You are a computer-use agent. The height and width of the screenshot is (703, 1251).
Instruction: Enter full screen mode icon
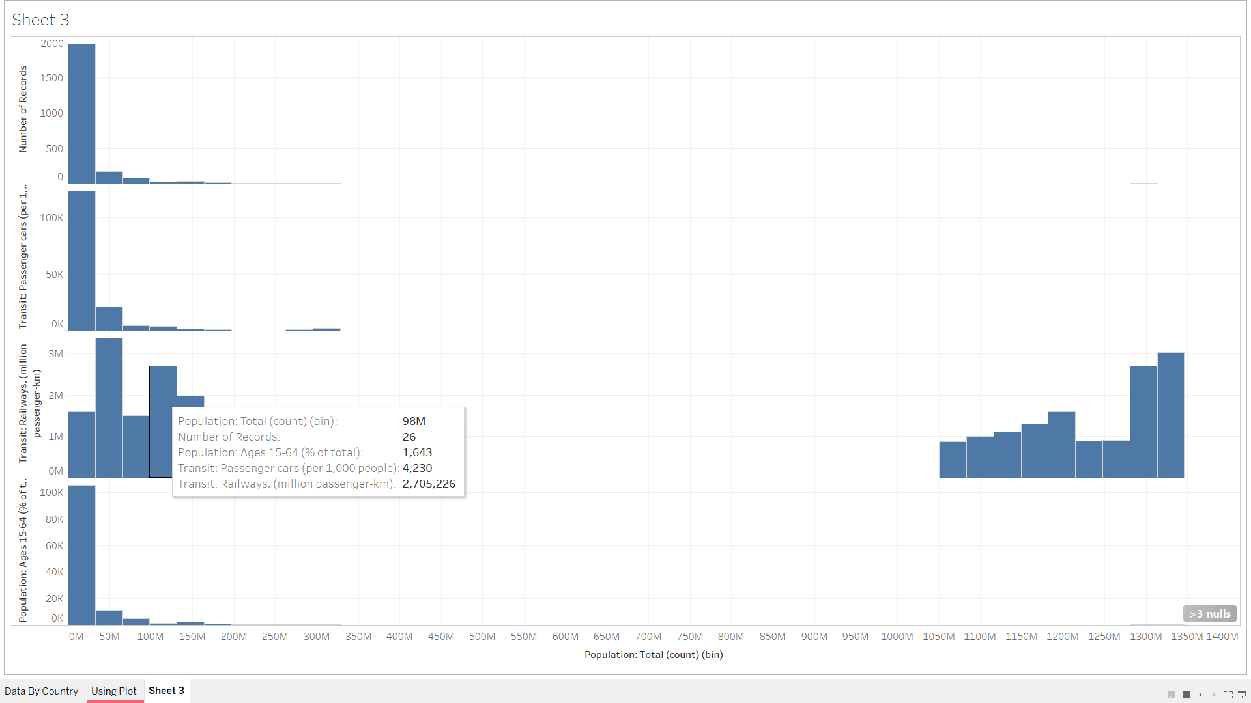(x=1228, y=695)
